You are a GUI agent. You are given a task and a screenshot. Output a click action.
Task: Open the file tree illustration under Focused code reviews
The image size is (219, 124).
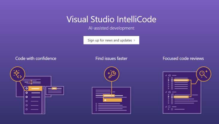(182, 92)
